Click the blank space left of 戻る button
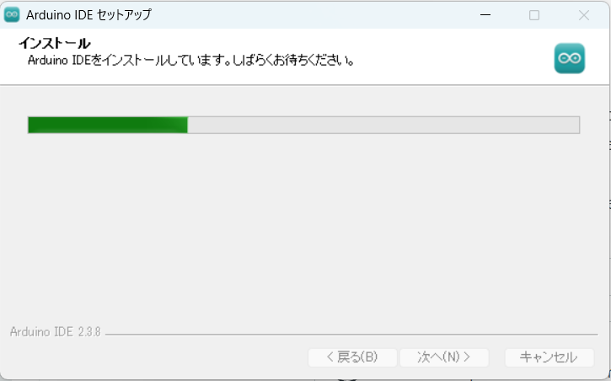This screenshot has height=381, width=611. point(156,357)
